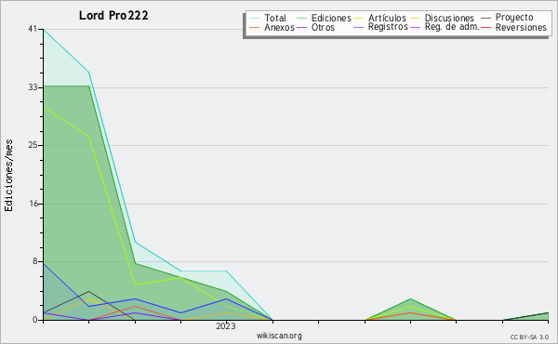The width and height of the screenshot is (558, 344).
Task: Click the y-axis value 16
Action: pos(33,204)
